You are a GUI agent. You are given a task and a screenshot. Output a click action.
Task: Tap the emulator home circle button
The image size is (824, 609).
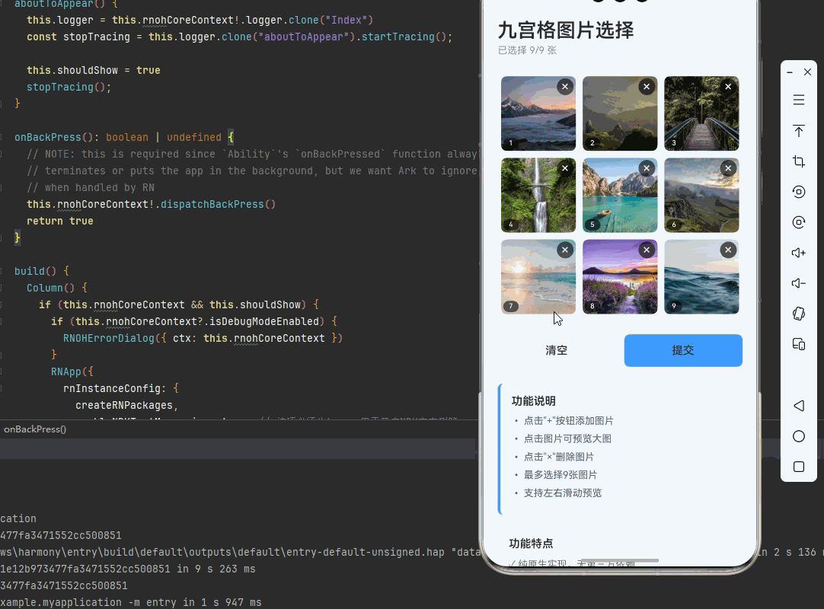pos(799,436)
